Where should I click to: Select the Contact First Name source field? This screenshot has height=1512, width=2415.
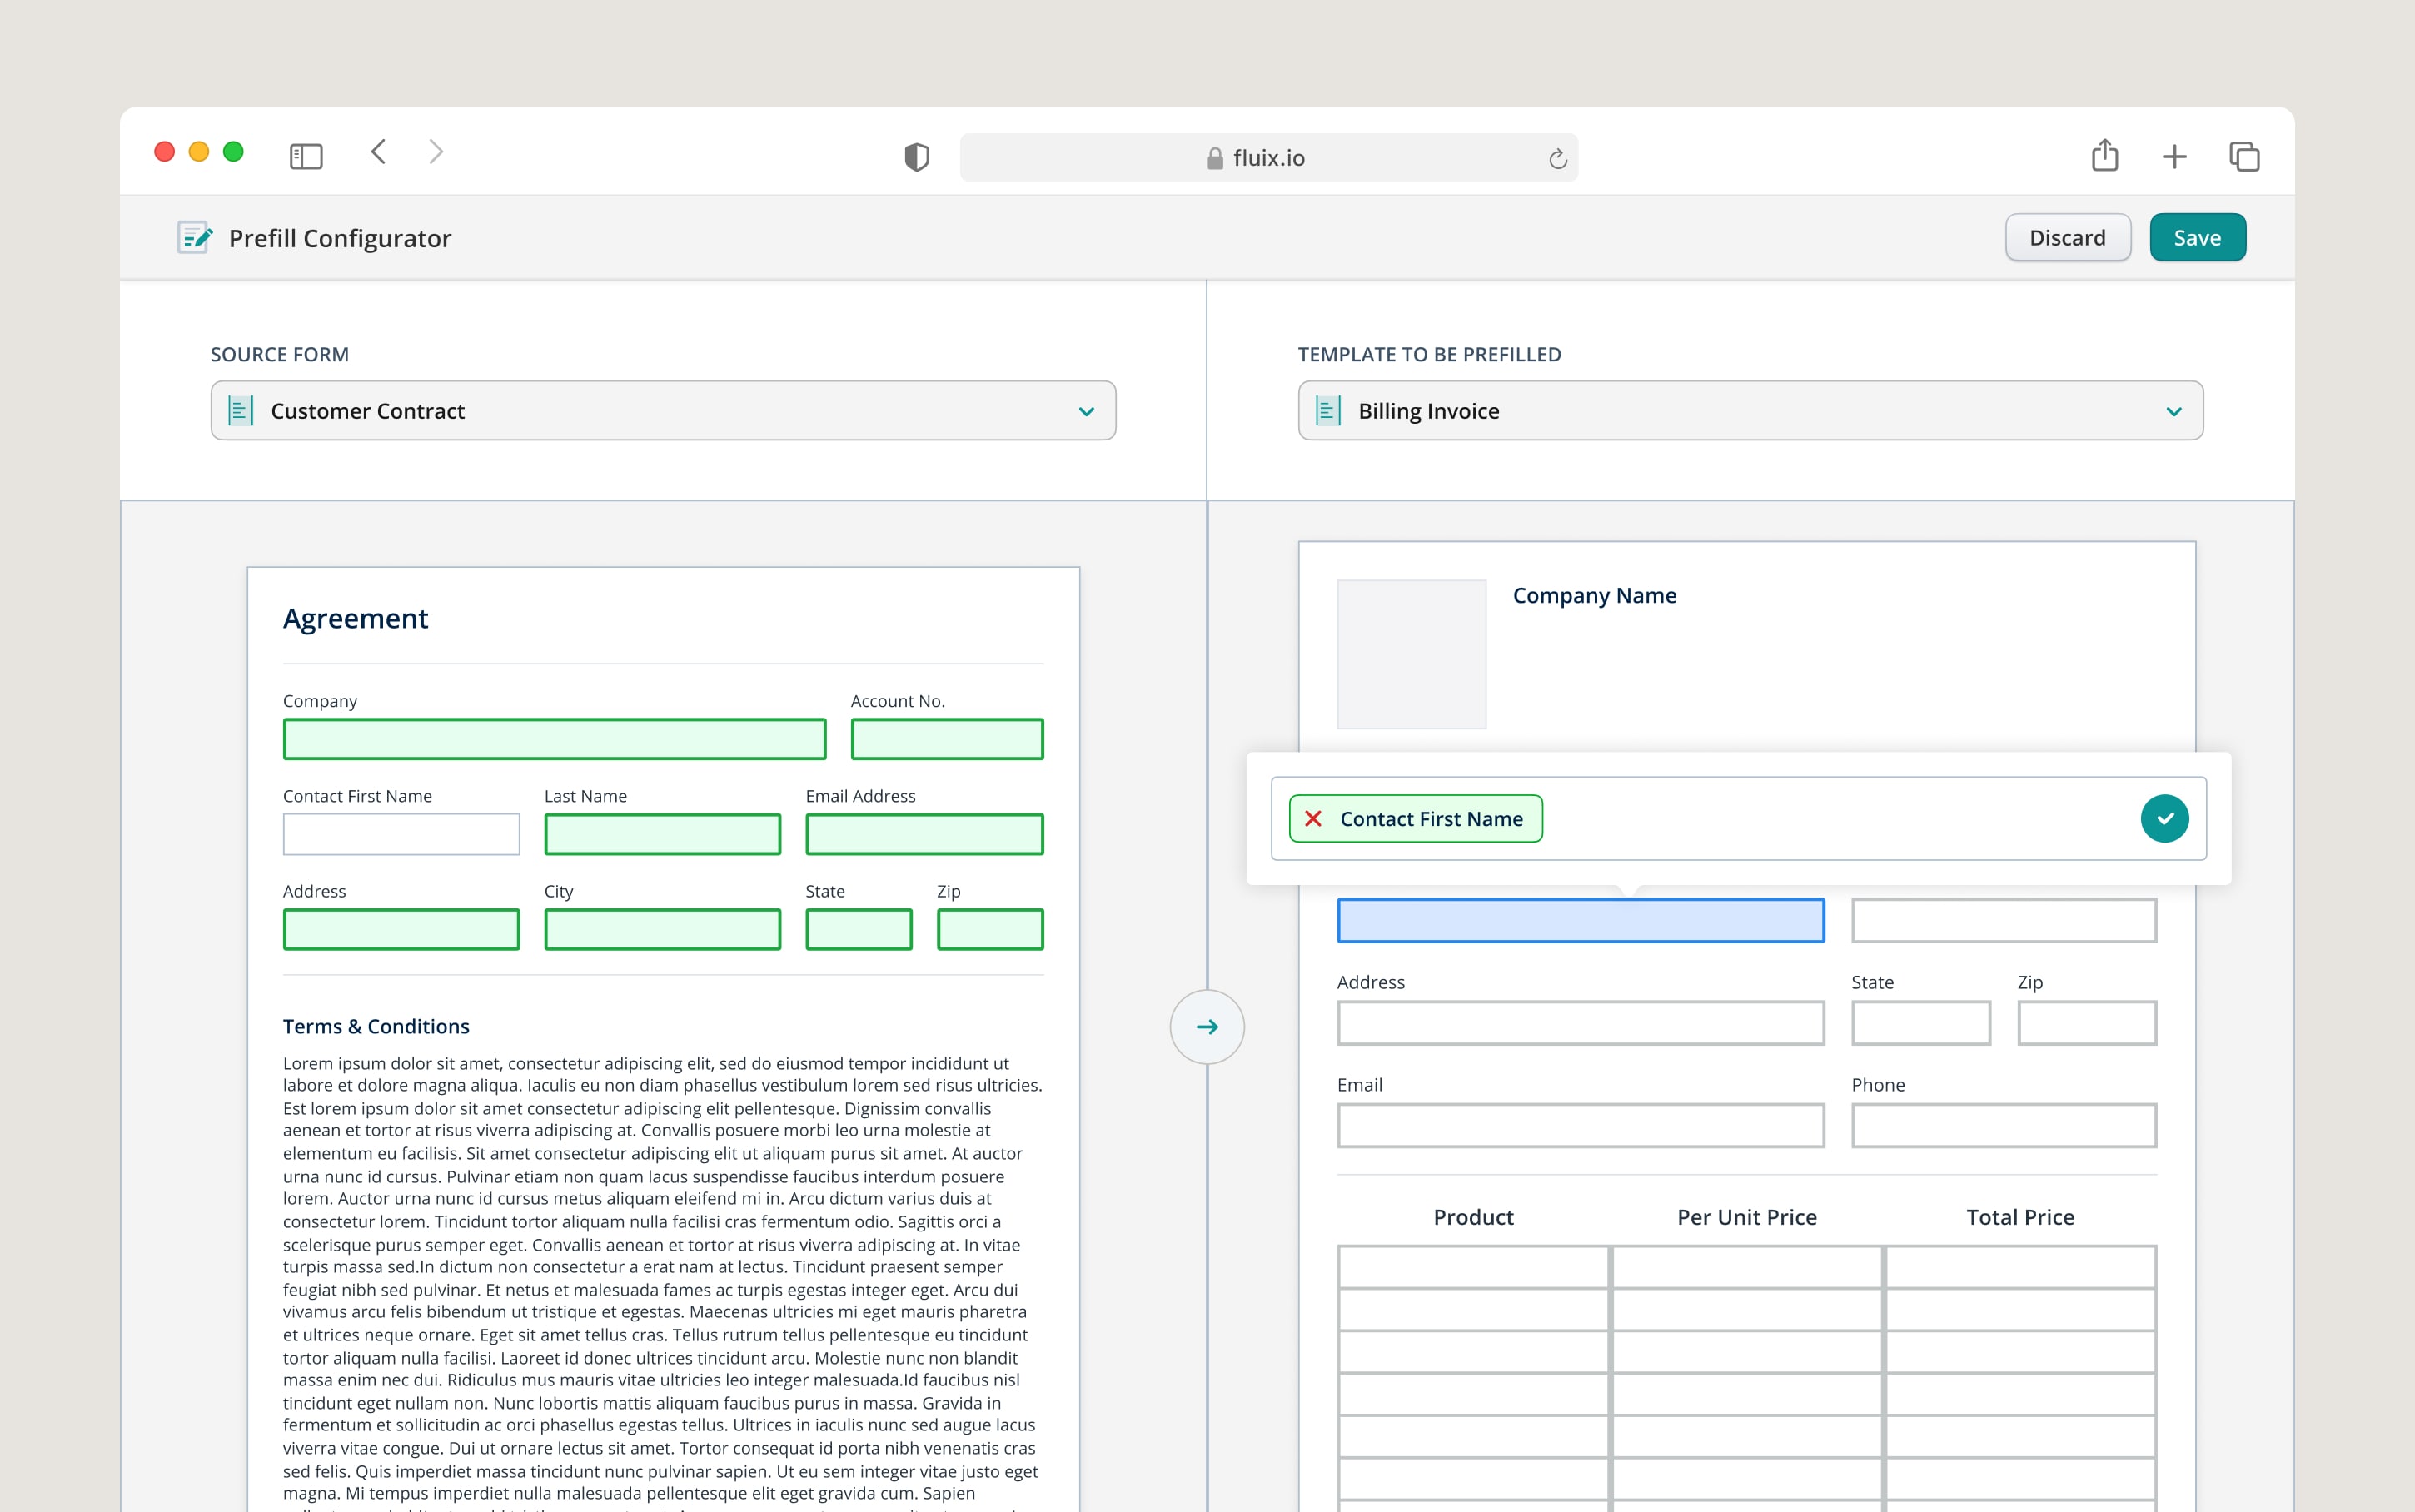click(x=401, y=834)
